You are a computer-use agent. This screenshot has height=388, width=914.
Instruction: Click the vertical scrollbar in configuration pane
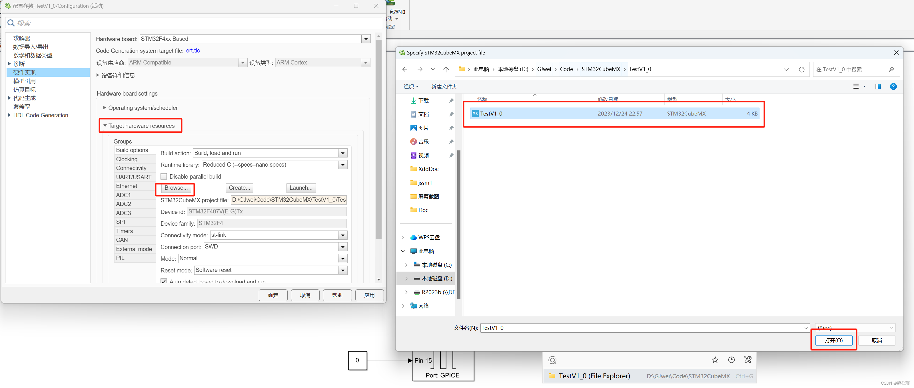click(378, 142)
